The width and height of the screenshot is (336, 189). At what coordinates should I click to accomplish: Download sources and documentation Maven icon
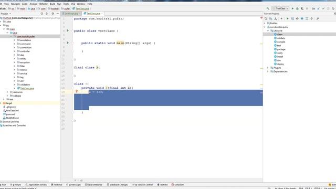pos(276,19)
